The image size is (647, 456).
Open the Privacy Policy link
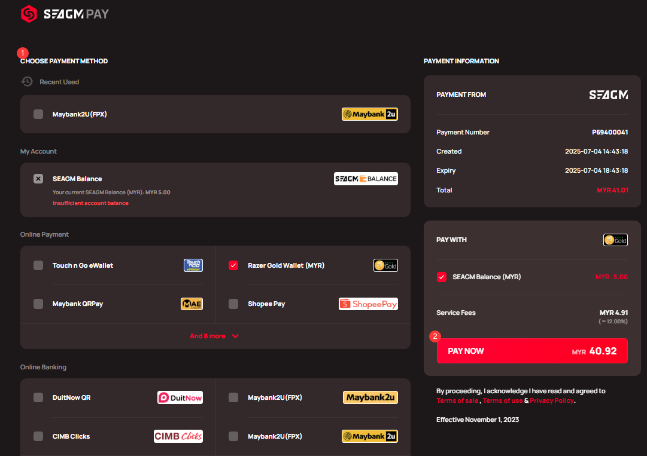552,401
